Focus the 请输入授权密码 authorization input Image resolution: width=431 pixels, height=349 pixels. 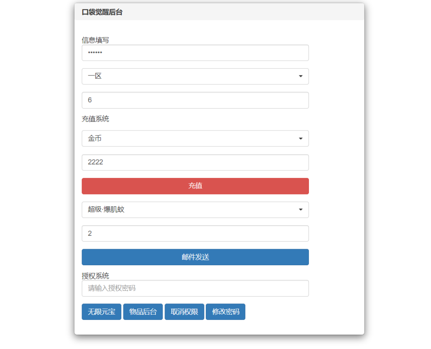click(195, 288)
